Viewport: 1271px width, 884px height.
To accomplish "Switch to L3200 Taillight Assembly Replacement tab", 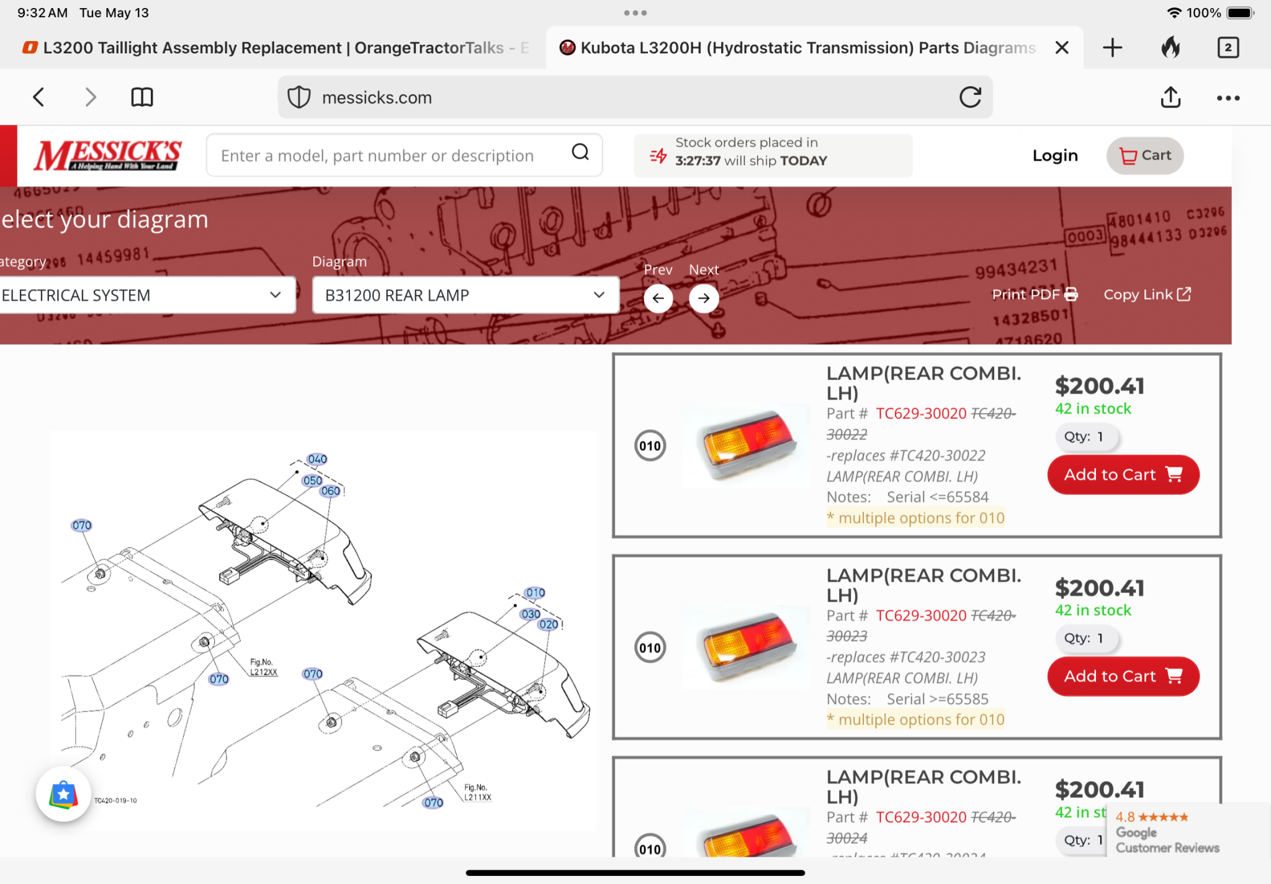I will coord(273,48).
